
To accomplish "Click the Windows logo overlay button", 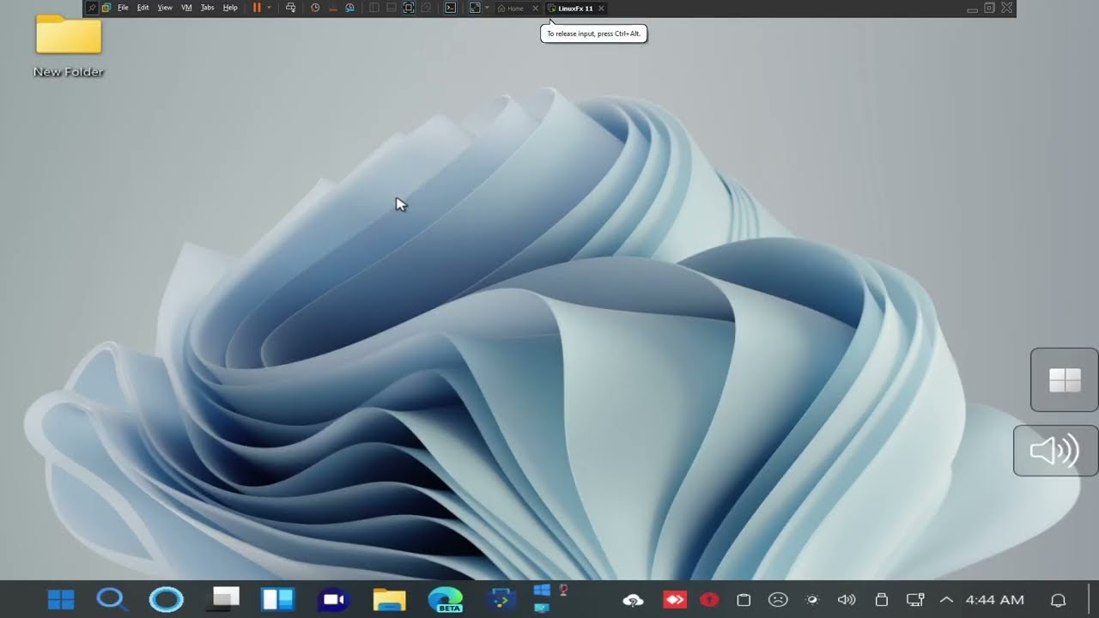I will [x=1065, y=379].
